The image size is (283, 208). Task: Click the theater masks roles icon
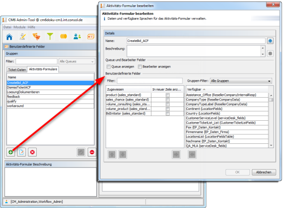[36, 37]
